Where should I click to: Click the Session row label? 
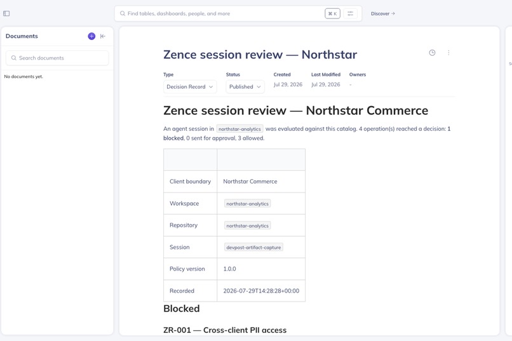179,248
